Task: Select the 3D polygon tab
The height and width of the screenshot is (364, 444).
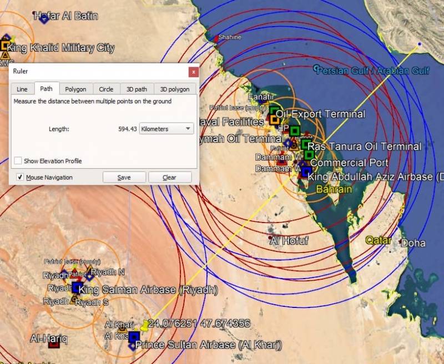Action: point(175,89)
